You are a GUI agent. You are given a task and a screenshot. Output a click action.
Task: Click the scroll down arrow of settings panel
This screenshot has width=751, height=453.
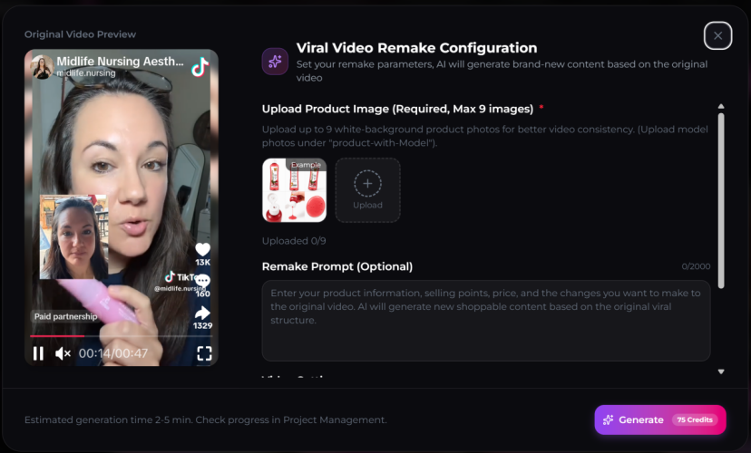[721, 371]
